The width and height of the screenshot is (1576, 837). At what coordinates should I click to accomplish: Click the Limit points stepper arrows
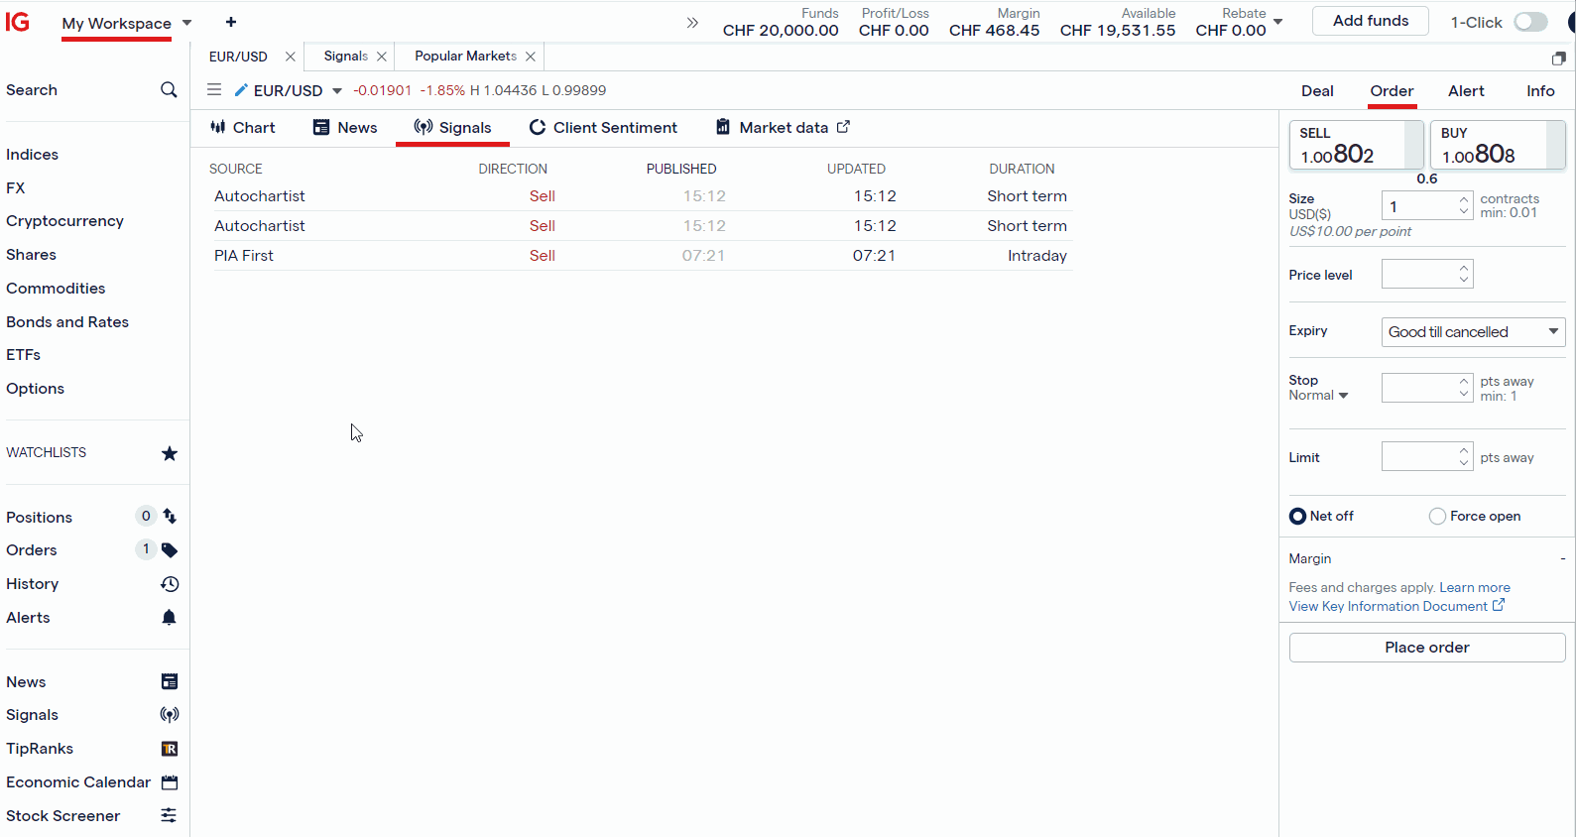(x=1464, y=456)
